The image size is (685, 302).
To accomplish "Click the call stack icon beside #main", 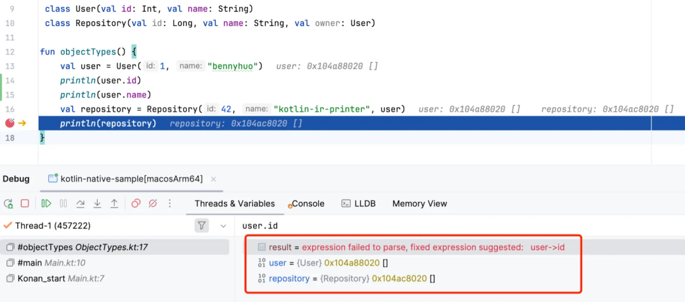I will click(11, 263).
